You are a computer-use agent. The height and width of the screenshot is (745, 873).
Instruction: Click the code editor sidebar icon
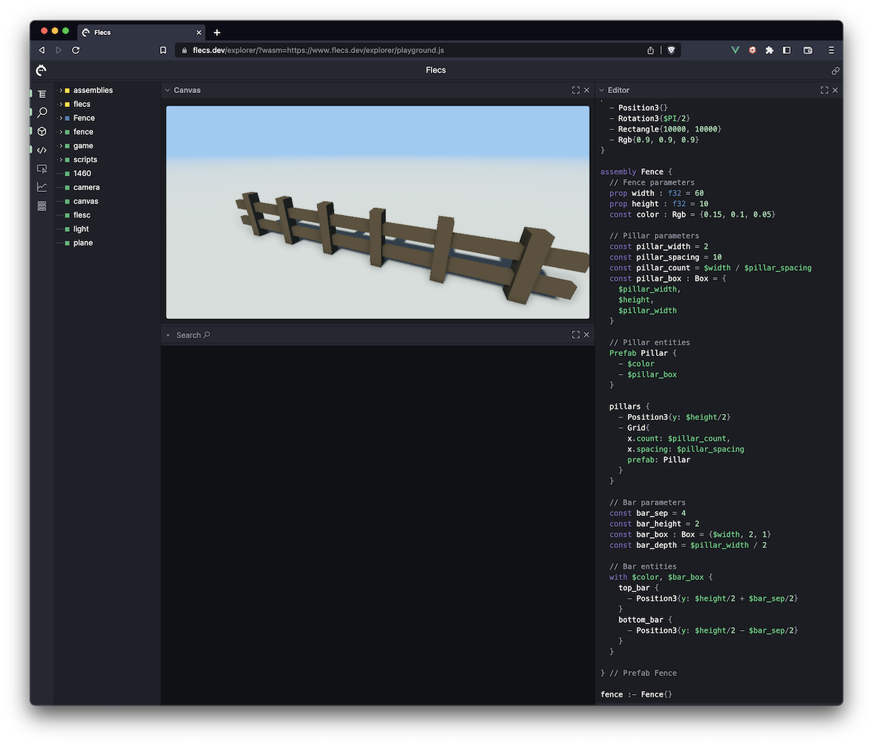(41, 150)
